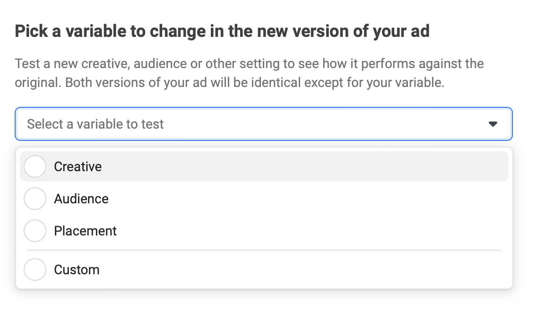Select the Creative radio circle

point(35,166)
